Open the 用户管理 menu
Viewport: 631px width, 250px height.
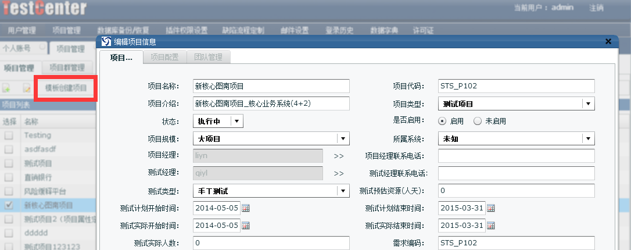click(x=21, y=30)
